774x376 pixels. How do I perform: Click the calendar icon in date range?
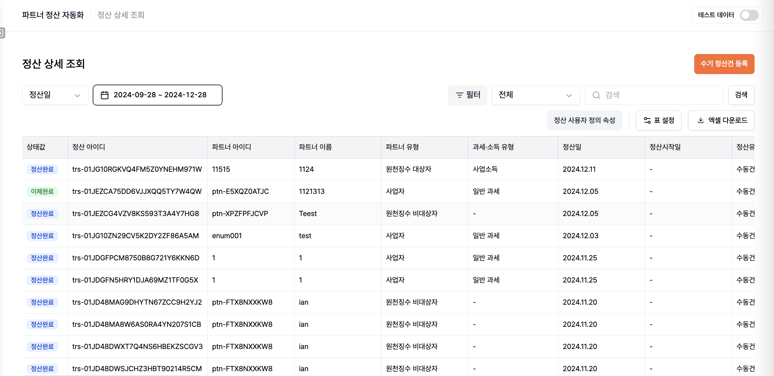click(104, 95)
